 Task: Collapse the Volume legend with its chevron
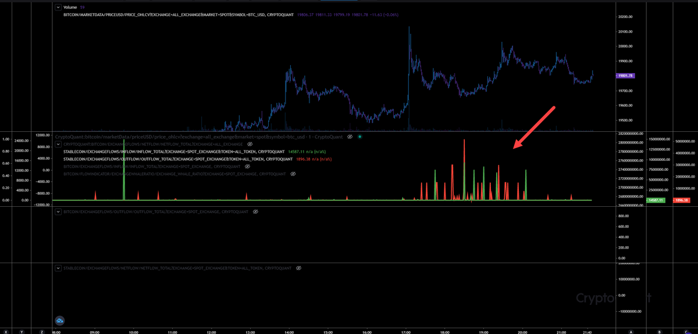pyautogui.click(x=58, y=7)
